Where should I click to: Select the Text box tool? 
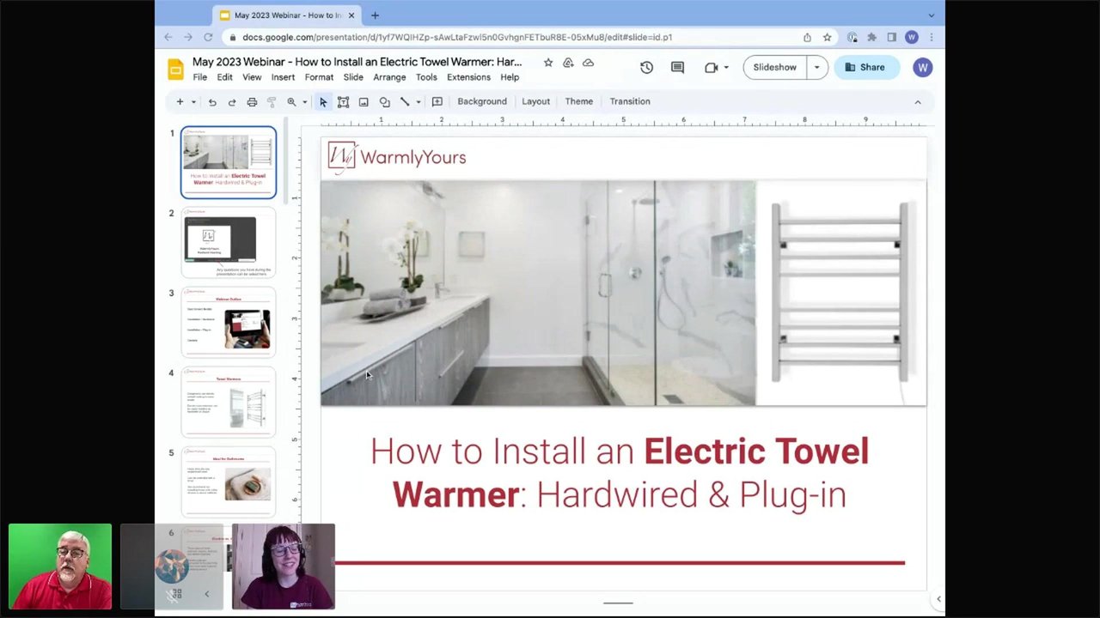[x=343, y=101]
